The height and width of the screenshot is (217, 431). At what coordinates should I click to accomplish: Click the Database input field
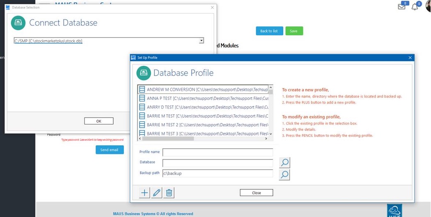click(218, 163)
